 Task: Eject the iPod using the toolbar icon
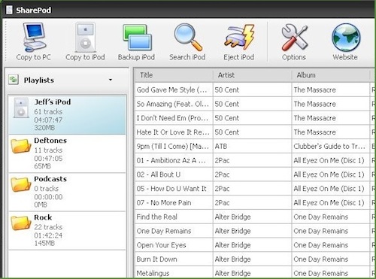coord(240,37)
